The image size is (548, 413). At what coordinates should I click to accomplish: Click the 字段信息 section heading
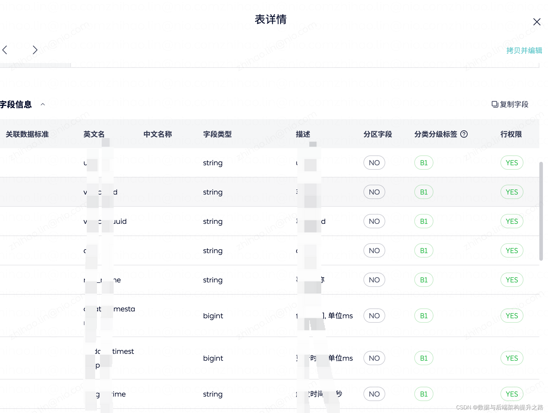tap(16, 104)
